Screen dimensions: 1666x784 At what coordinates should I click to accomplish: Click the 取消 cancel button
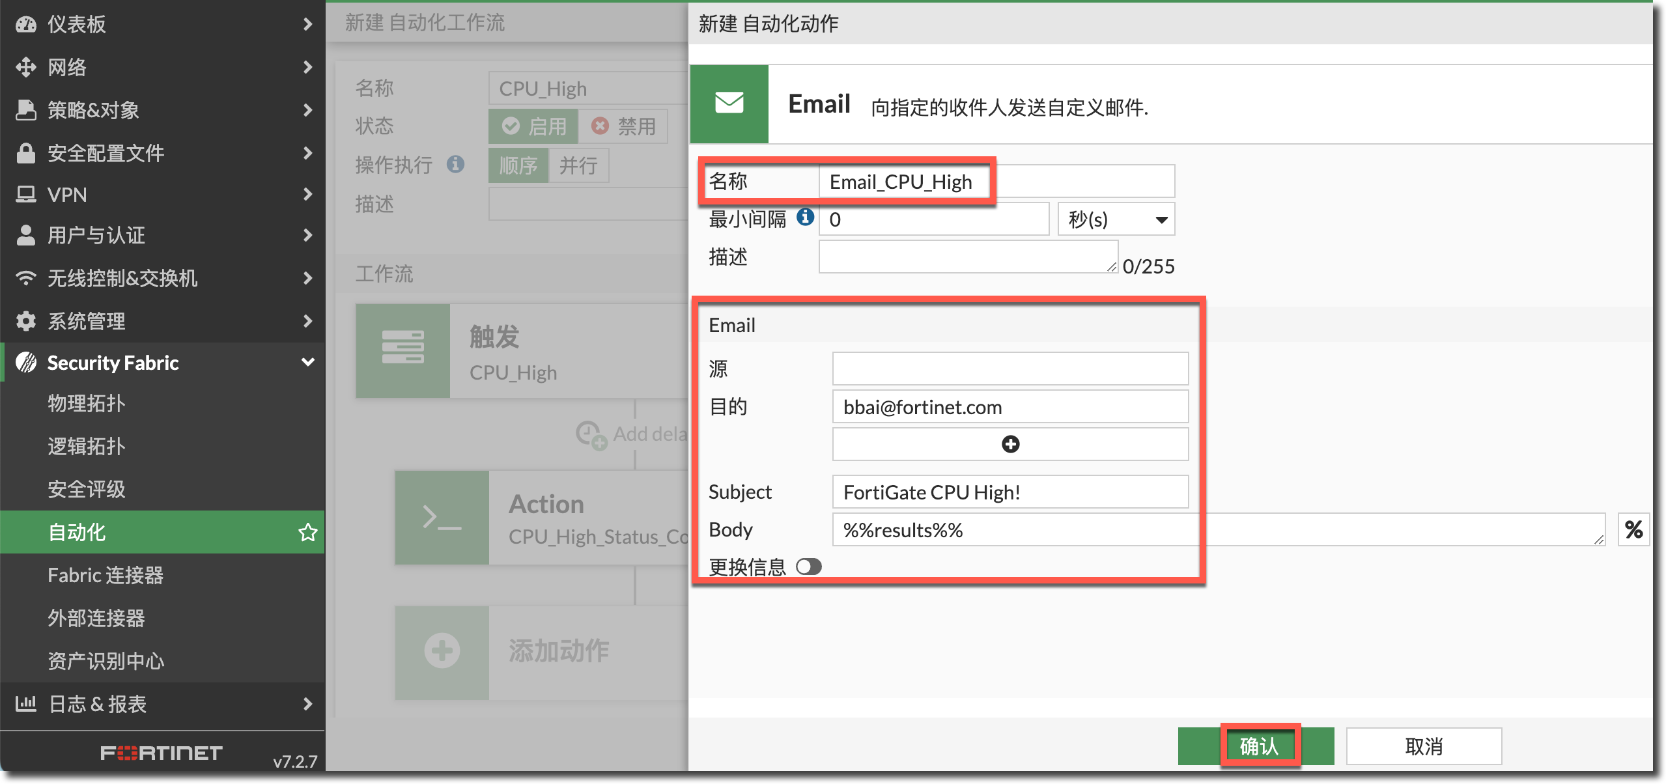point(1424,746)
